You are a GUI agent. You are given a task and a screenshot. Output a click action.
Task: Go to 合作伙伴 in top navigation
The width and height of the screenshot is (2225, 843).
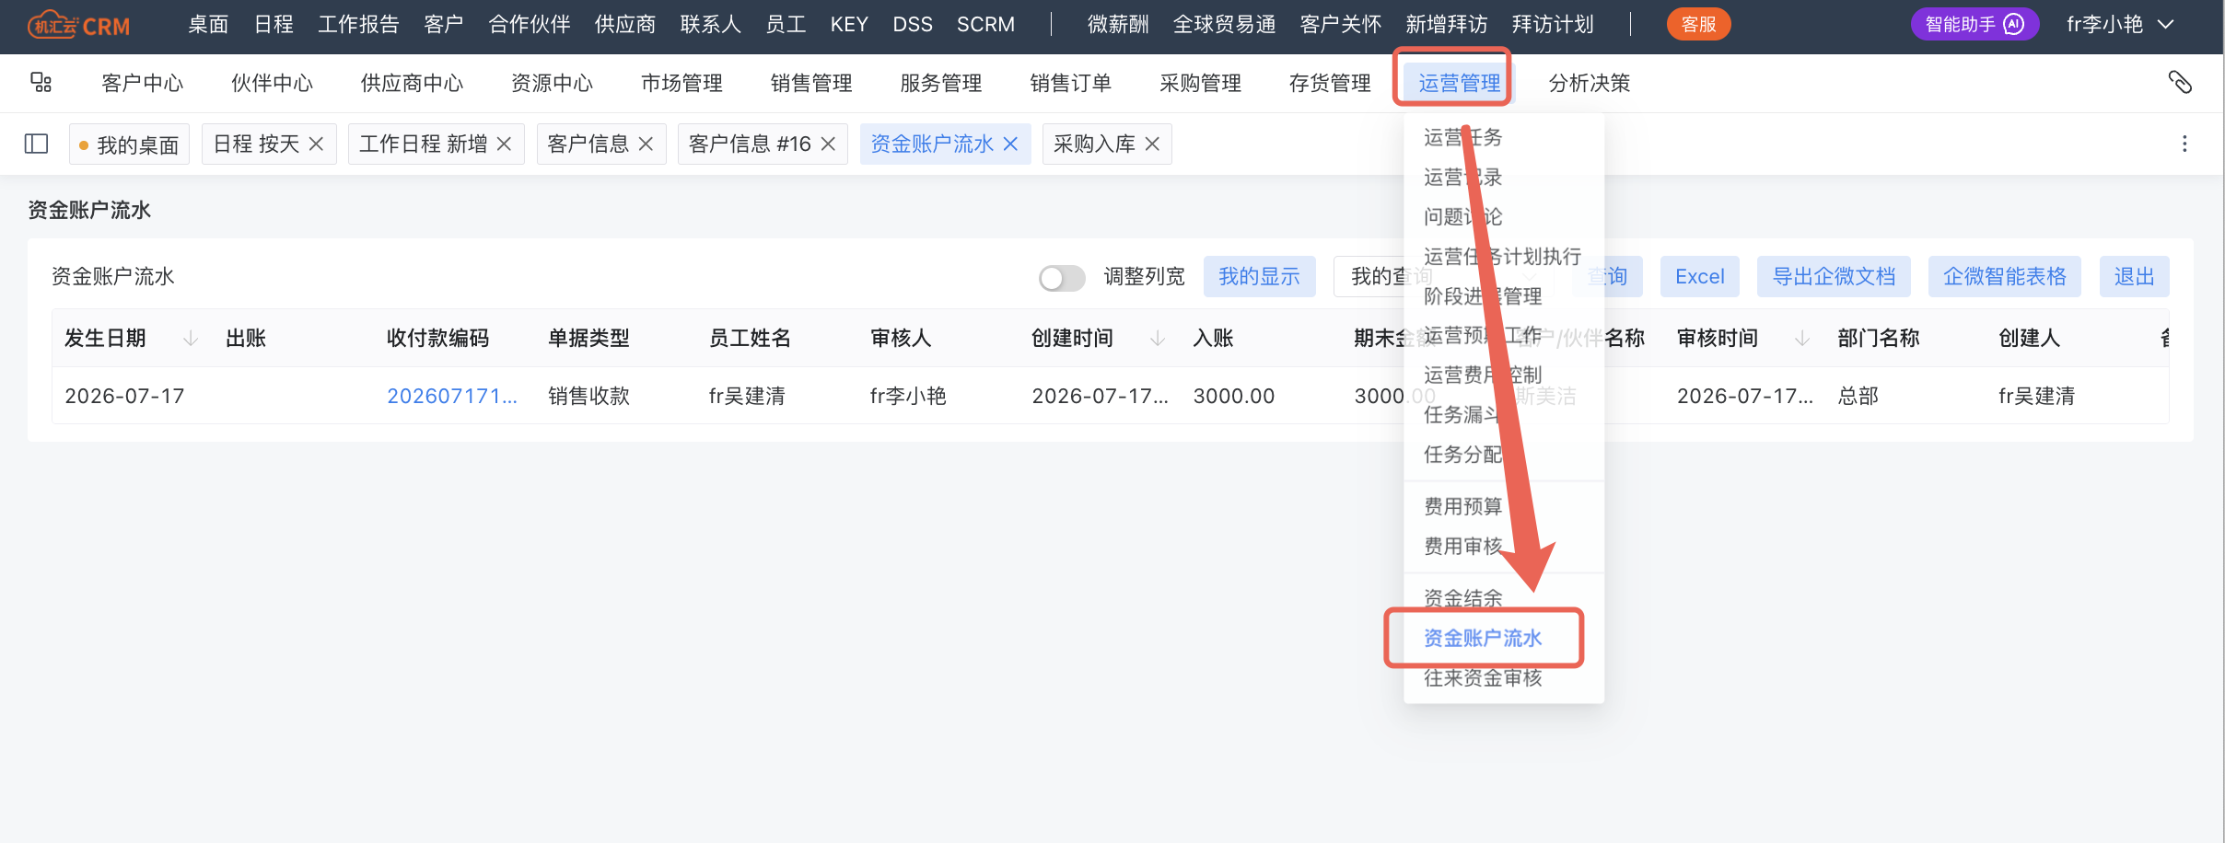pyautogui.click(x=530, y=25)
